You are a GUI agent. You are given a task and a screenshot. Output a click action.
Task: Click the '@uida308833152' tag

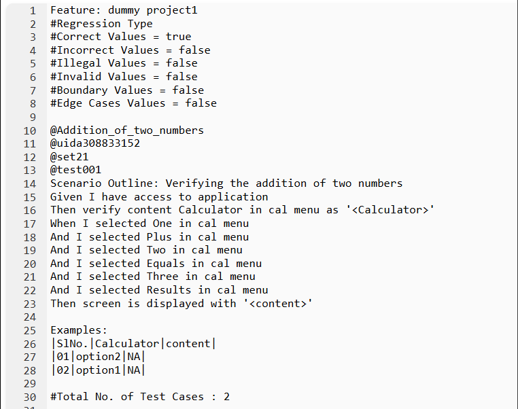tap(95, 143)
